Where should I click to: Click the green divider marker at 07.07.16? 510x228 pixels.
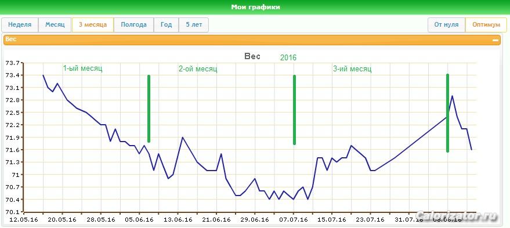(x=294, y=110)
